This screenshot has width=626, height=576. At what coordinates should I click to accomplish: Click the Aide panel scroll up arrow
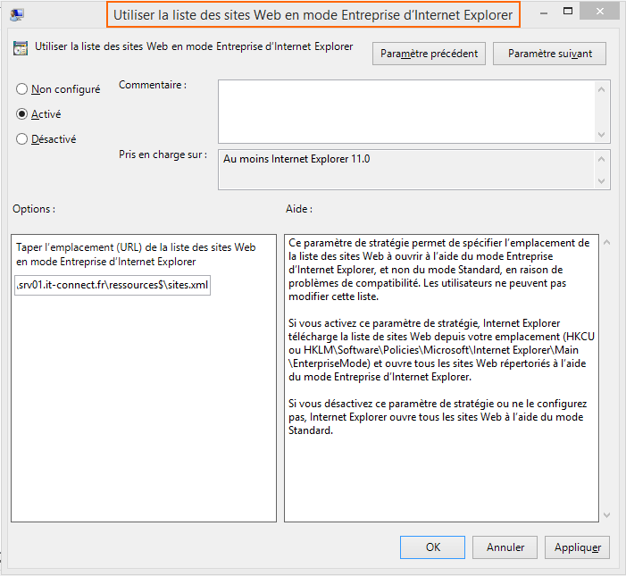coord(607,242)
